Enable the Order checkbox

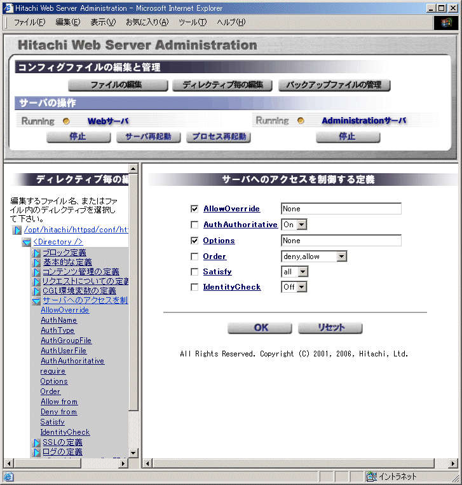194,257
